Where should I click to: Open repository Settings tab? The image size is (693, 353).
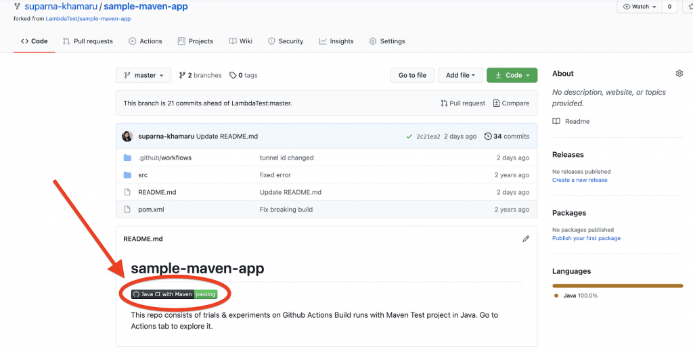[387, 41]
